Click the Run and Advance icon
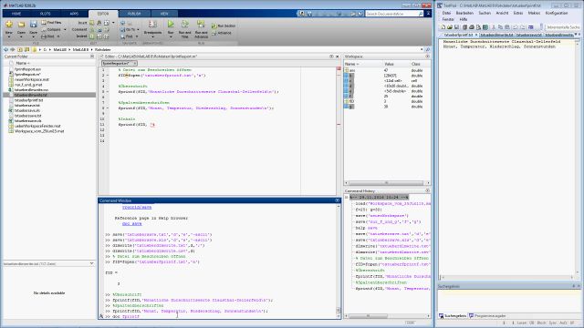 click(x=201, y=25)
